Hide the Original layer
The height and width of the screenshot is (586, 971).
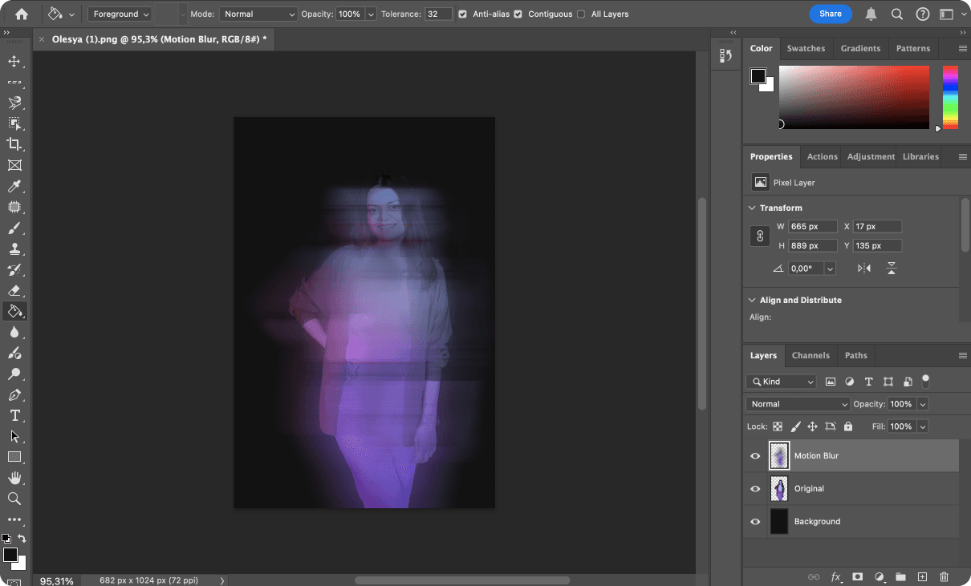(754, 488)
